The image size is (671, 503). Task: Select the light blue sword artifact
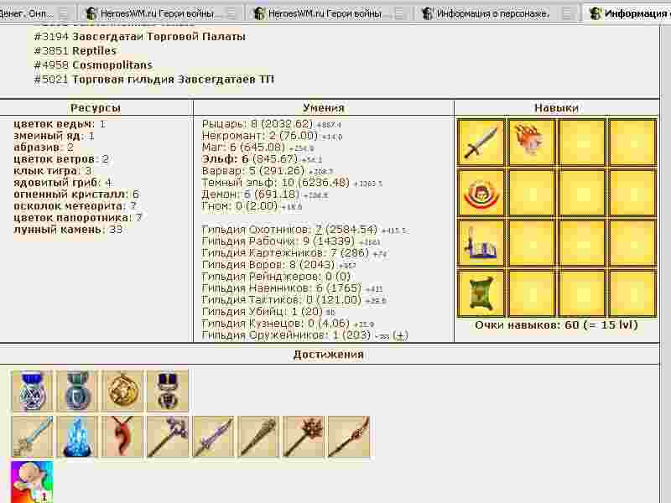coord(32,437)
